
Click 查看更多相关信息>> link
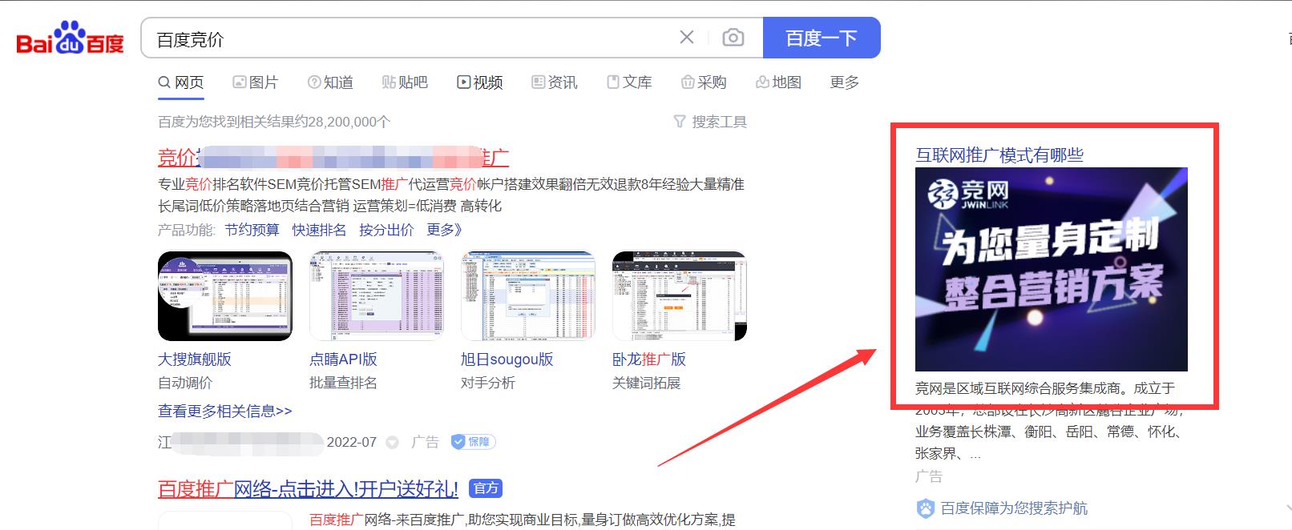(x=225, y=412)
